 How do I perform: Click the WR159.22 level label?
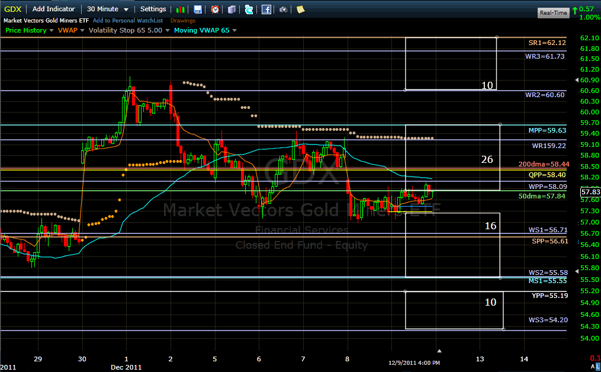click(549, 146)
